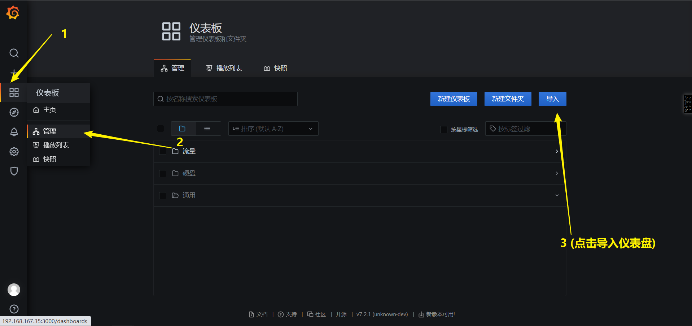The height and width of the screenshot is (326, 692).
Task: Open the 排序 (默认 A-Z) dropdown
Action: point(273,129)
